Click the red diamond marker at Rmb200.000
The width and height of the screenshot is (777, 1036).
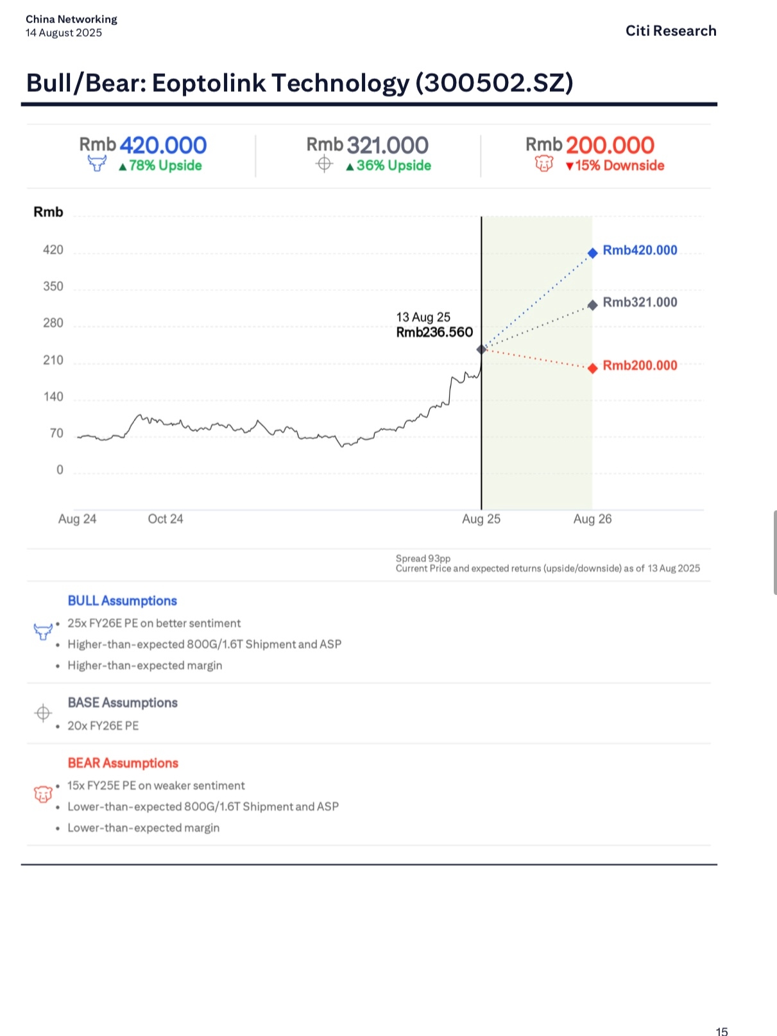point(593,368)
